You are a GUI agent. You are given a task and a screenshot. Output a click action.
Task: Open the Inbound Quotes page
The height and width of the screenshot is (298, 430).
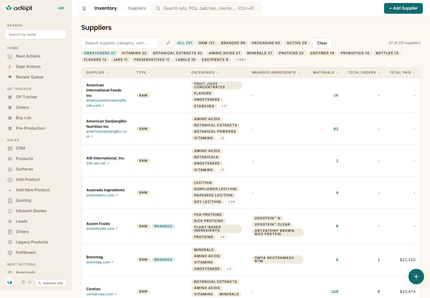[36, 211]
